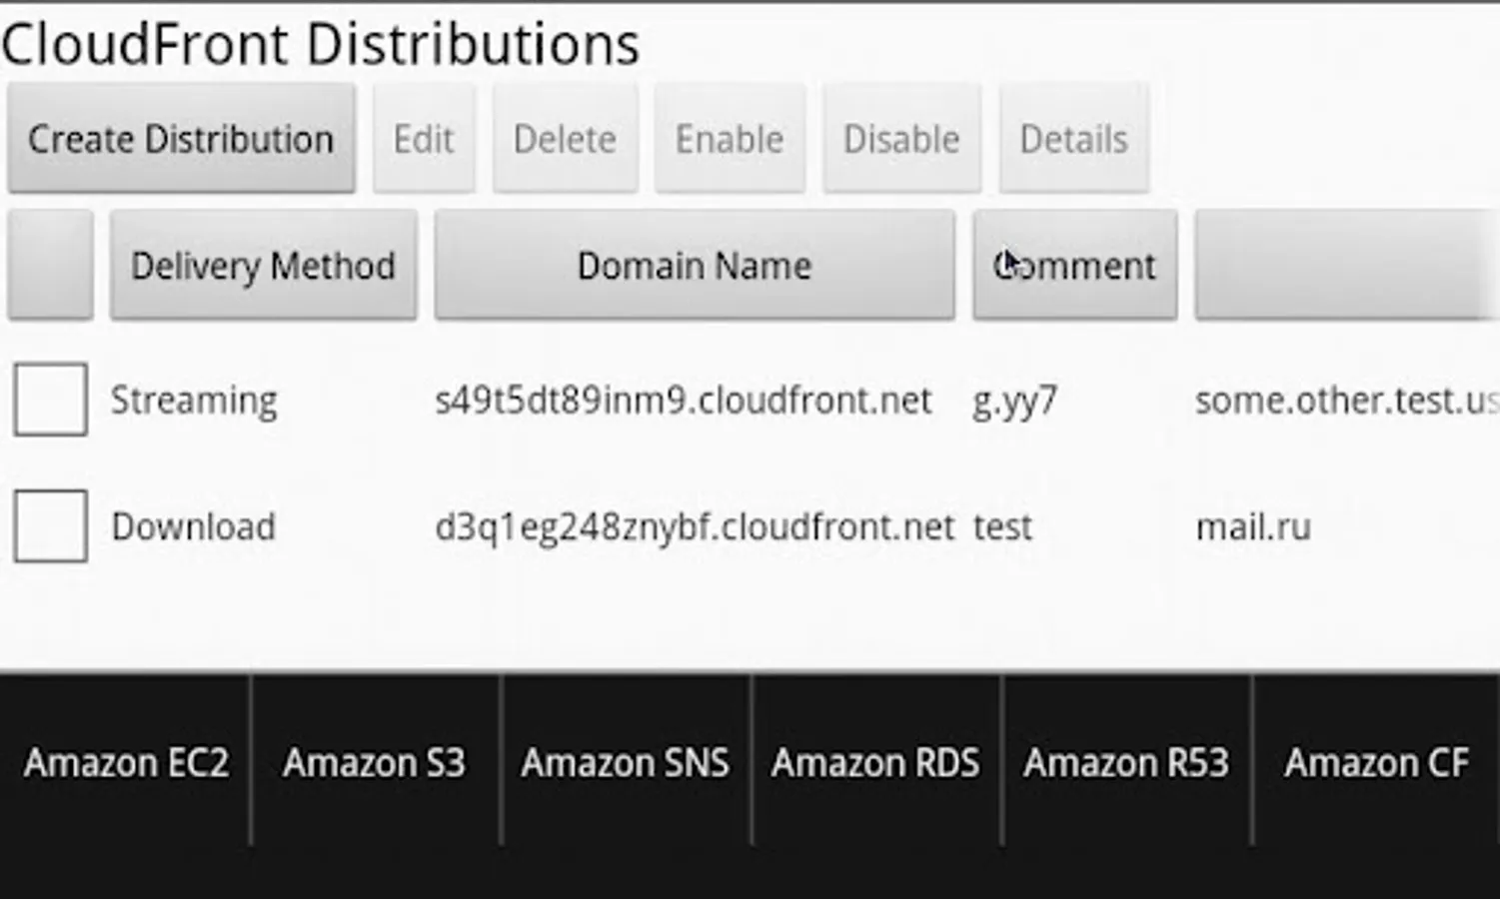Tick the checkbox for the Download distribution
1500x899 pixels.
coord(50,526)
